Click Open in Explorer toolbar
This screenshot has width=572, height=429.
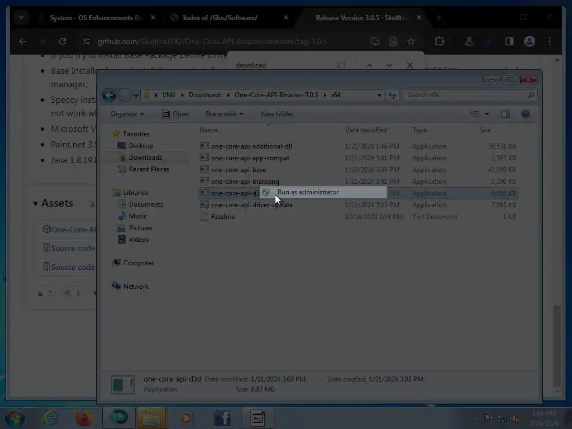(x=175, y=114)
